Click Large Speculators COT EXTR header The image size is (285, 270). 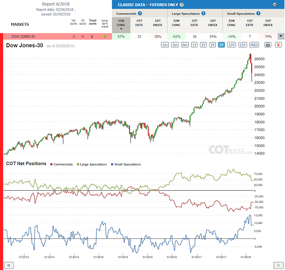click(x=194, y=23)
